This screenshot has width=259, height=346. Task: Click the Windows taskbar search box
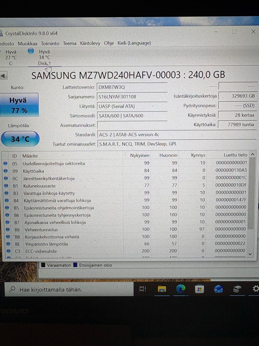(69, 289)
